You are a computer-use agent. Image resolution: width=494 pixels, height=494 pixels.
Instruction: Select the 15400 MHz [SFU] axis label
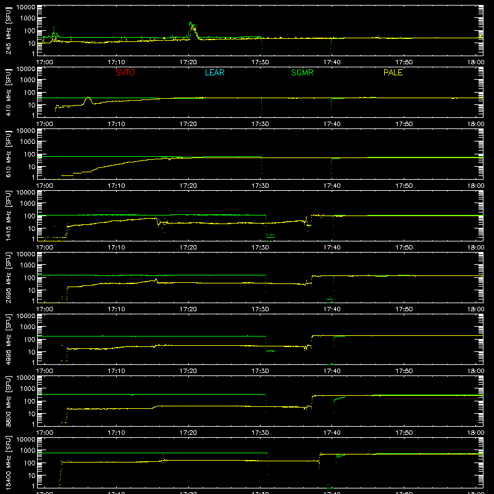tap(9, 463)
